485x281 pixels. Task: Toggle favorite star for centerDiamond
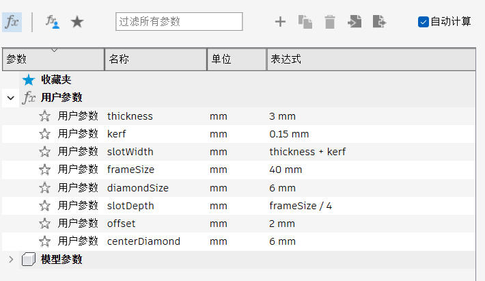click(45, 241)
